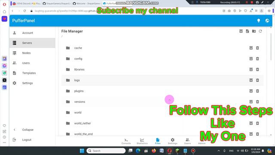
Task: Open the server Settings bottom tab
Action: click(173, 141)
